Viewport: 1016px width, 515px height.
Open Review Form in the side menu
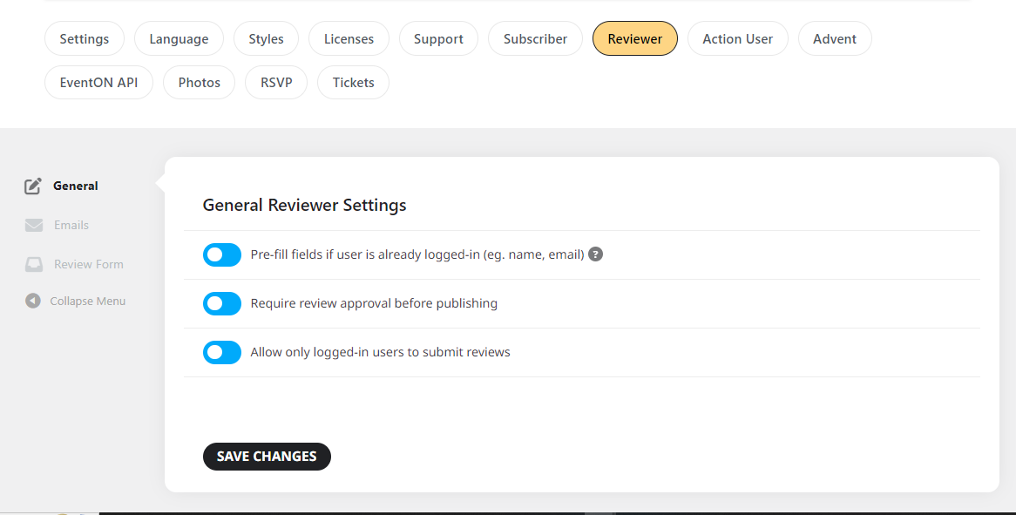[x=89, y=264]
